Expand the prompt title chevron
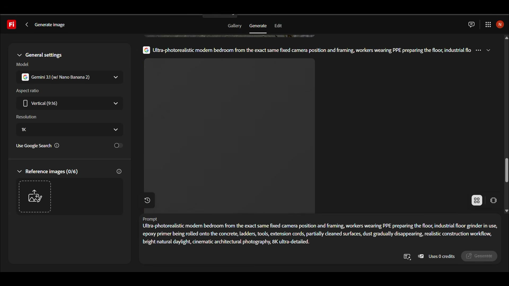The width and height of the screenshot is (509, 286). [489, 50]
